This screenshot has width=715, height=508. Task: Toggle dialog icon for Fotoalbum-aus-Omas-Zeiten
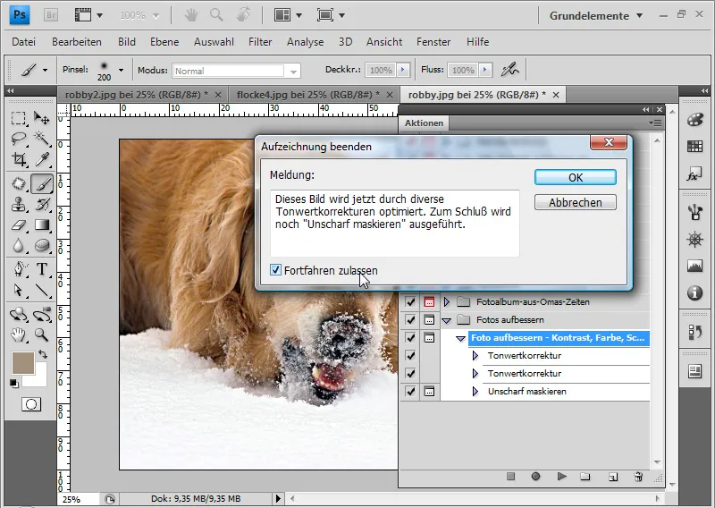coord(429,301)
